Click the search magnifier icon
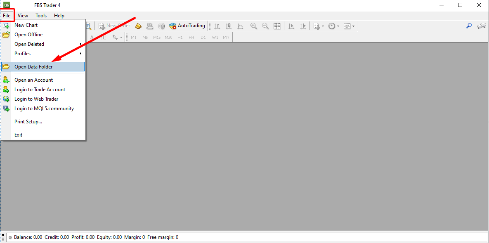Image resolution: width=489 pixels, height=243 pixels. (x=469, y=26)
